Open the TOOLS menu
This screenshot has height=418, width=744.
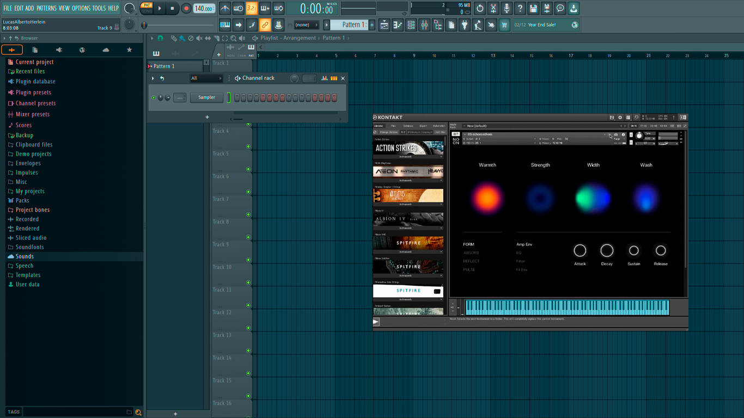[x=99, y=8]
